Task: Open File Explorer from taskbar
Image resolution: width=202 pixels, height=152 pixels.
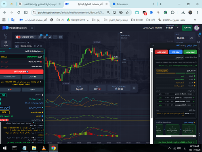Action: click(x=34, y=148)
